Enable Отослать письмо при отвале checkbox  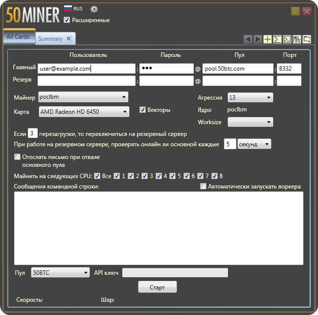(x=18, y=157)
